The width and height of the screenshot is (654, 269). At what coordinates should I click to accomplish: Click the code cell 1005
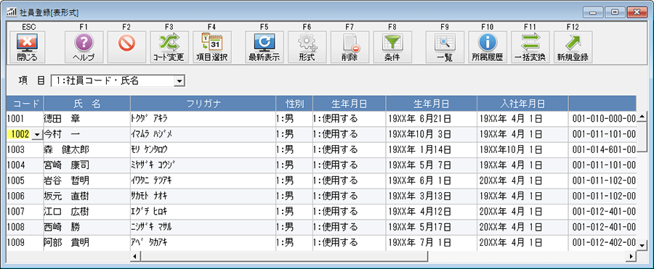click(25, 181)
